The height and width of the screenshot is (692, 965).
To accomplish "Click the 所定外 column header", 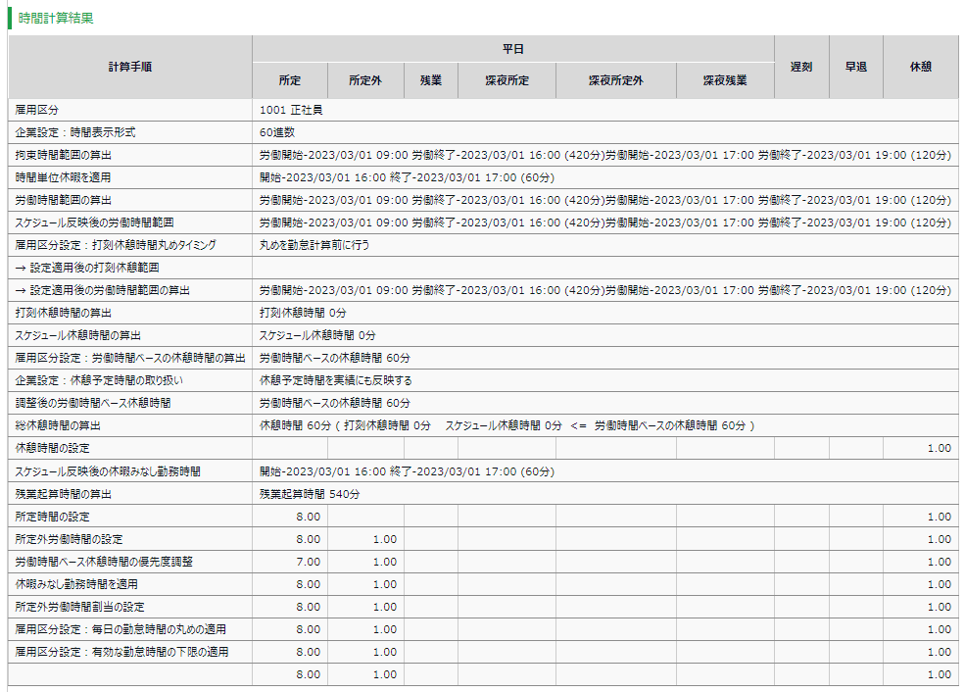I will tap(364, 80).
